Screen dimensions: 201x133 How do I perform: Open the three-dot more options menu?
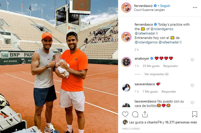195,8
